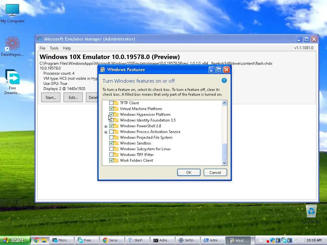Open the Windows start button
The height and width of the screenshot is (245, 327).
[15, 240]
